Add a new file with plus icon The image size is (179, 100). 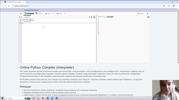click(x=89, y=17)
